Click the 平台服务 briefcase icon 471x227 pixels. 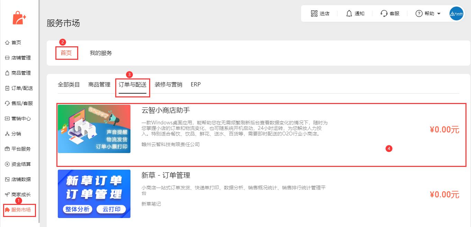7,149
